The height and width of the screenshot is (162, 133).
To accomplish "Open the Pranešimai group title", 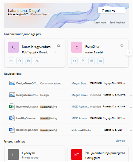I will point(92,47).
